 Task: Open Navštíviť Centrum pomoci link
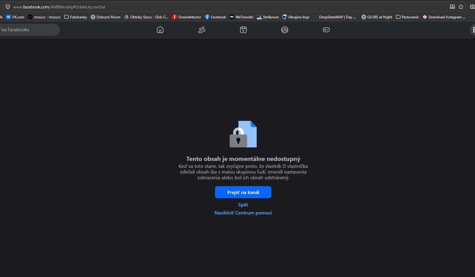(x=243, y=213)
